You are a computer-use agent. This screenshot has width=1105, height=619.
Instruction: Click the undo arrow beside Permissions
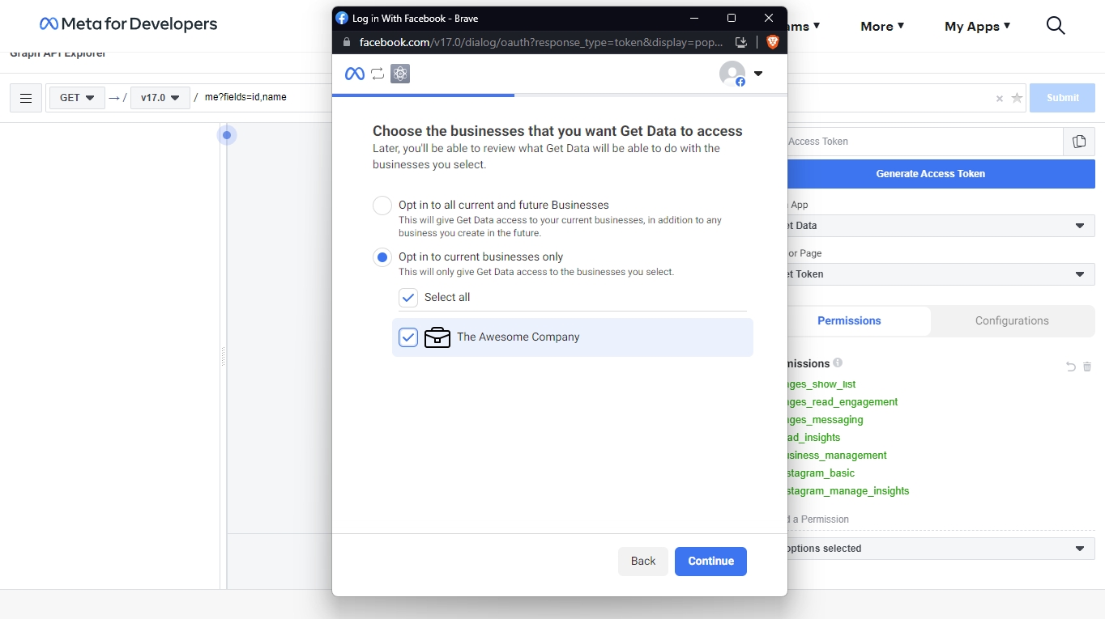(x=1070, y=367)
